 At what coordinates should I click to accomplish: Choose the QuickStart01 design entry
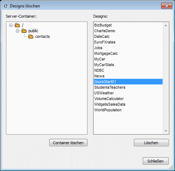128,82
